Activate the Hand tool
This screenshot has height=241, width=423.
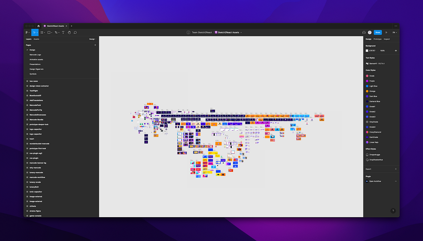[69, 32]
